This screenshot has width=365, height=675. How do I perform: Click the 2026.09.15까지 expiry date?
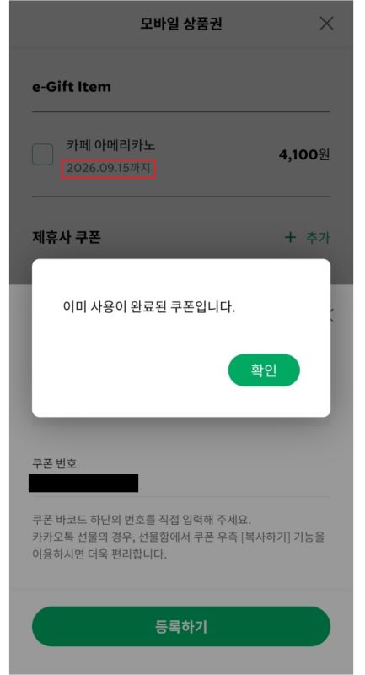[109, 169]
